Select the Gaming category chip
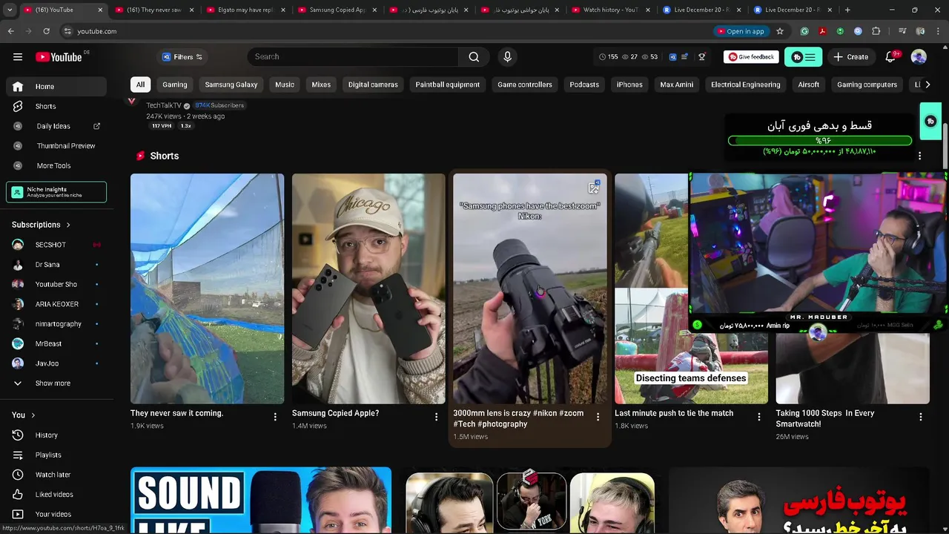Screen dimensions: 949x534 point(175,85)
